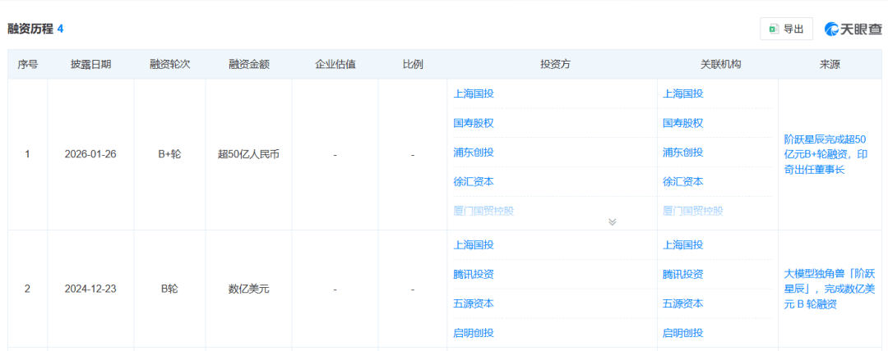This screenshot has height=351, width=888.
Task: Click the 导出 export button
Action: [786, 29]
